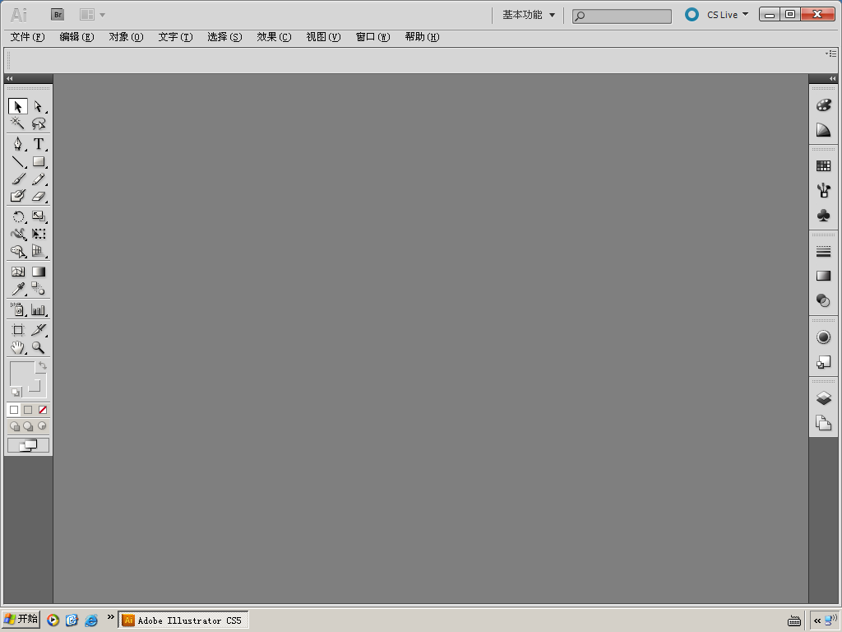The width and height of the screenshot is (842, 632).
Task: Collapse the left toolbox double arrow
Action: pyautogui.click(x=10, y=78)
